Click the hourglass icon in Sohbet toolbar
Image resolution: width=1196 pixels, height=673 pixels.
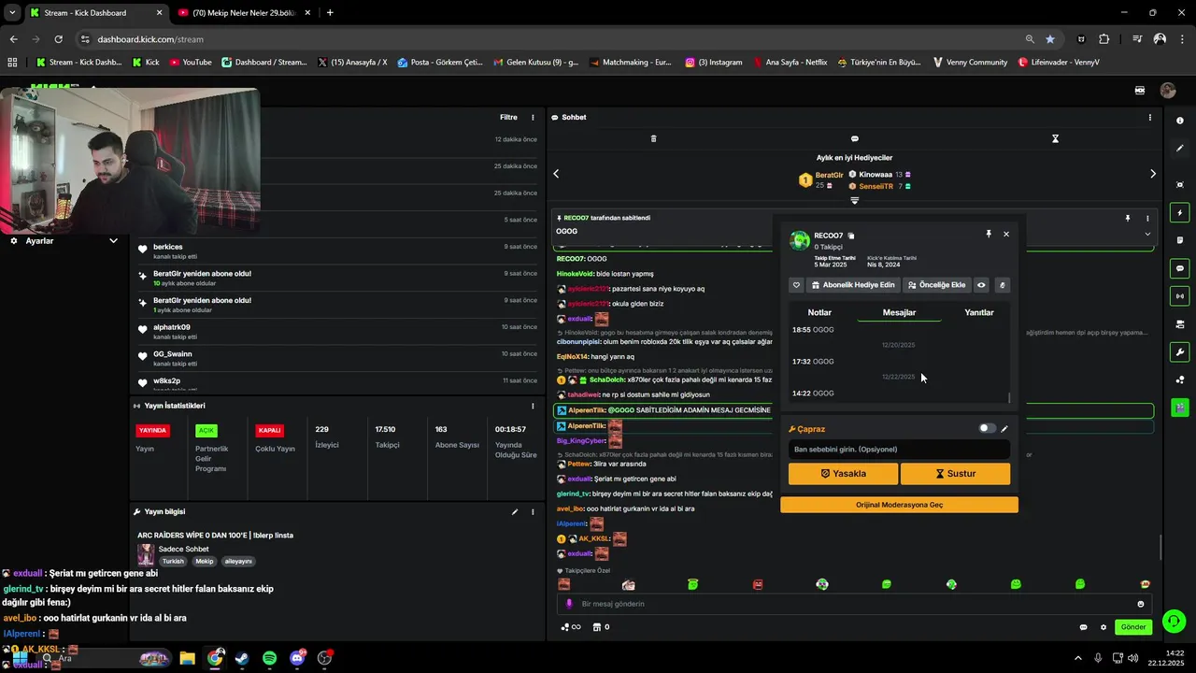coord(1055,138)
